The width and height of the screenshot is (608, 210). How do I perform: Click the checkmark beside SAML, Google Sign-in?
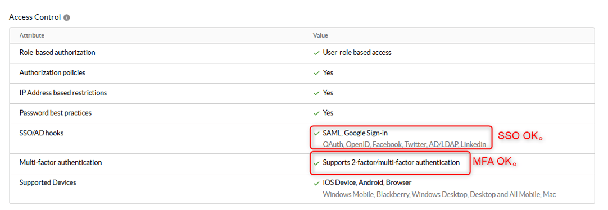coord(316,133)
